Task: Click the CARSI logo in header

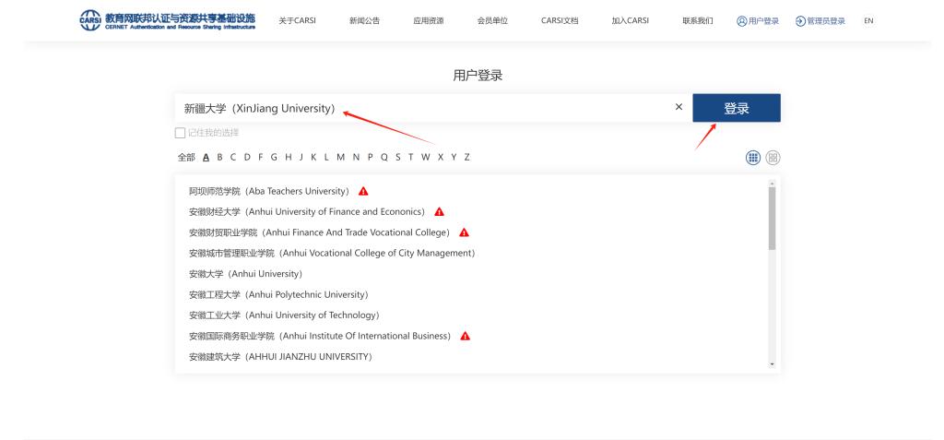Action: click(x=168, y=20)
